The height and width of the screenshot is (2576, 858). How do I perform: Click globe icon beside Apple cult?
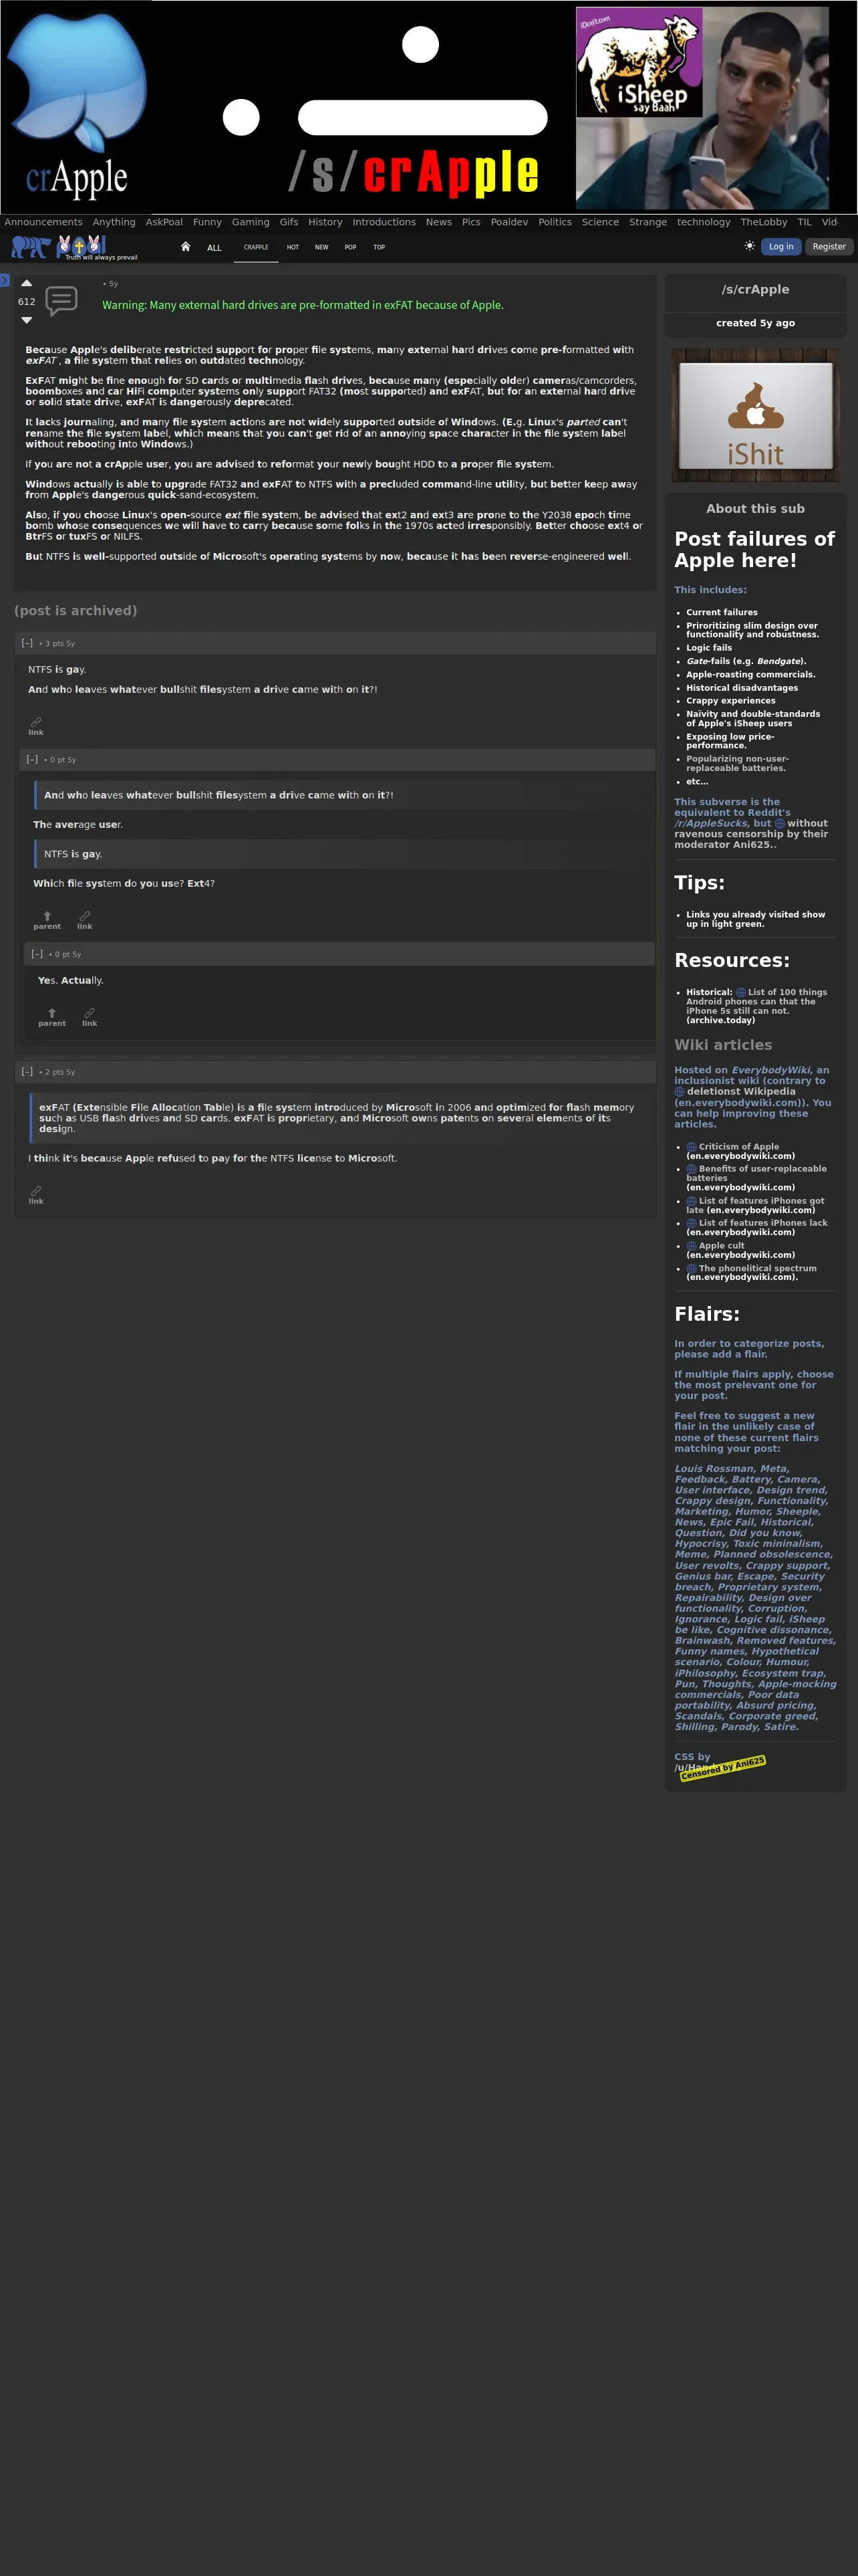[691, 1246]
